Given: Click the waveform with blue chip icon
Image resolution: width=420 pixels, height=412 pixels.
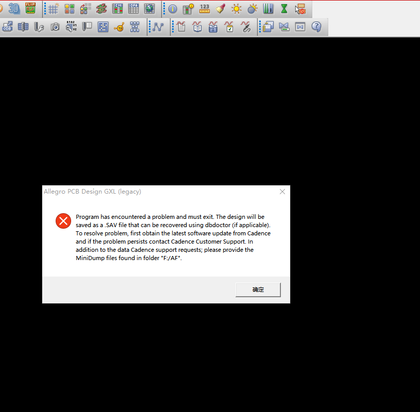Looking at the screenshot, I should click(213, 27).
